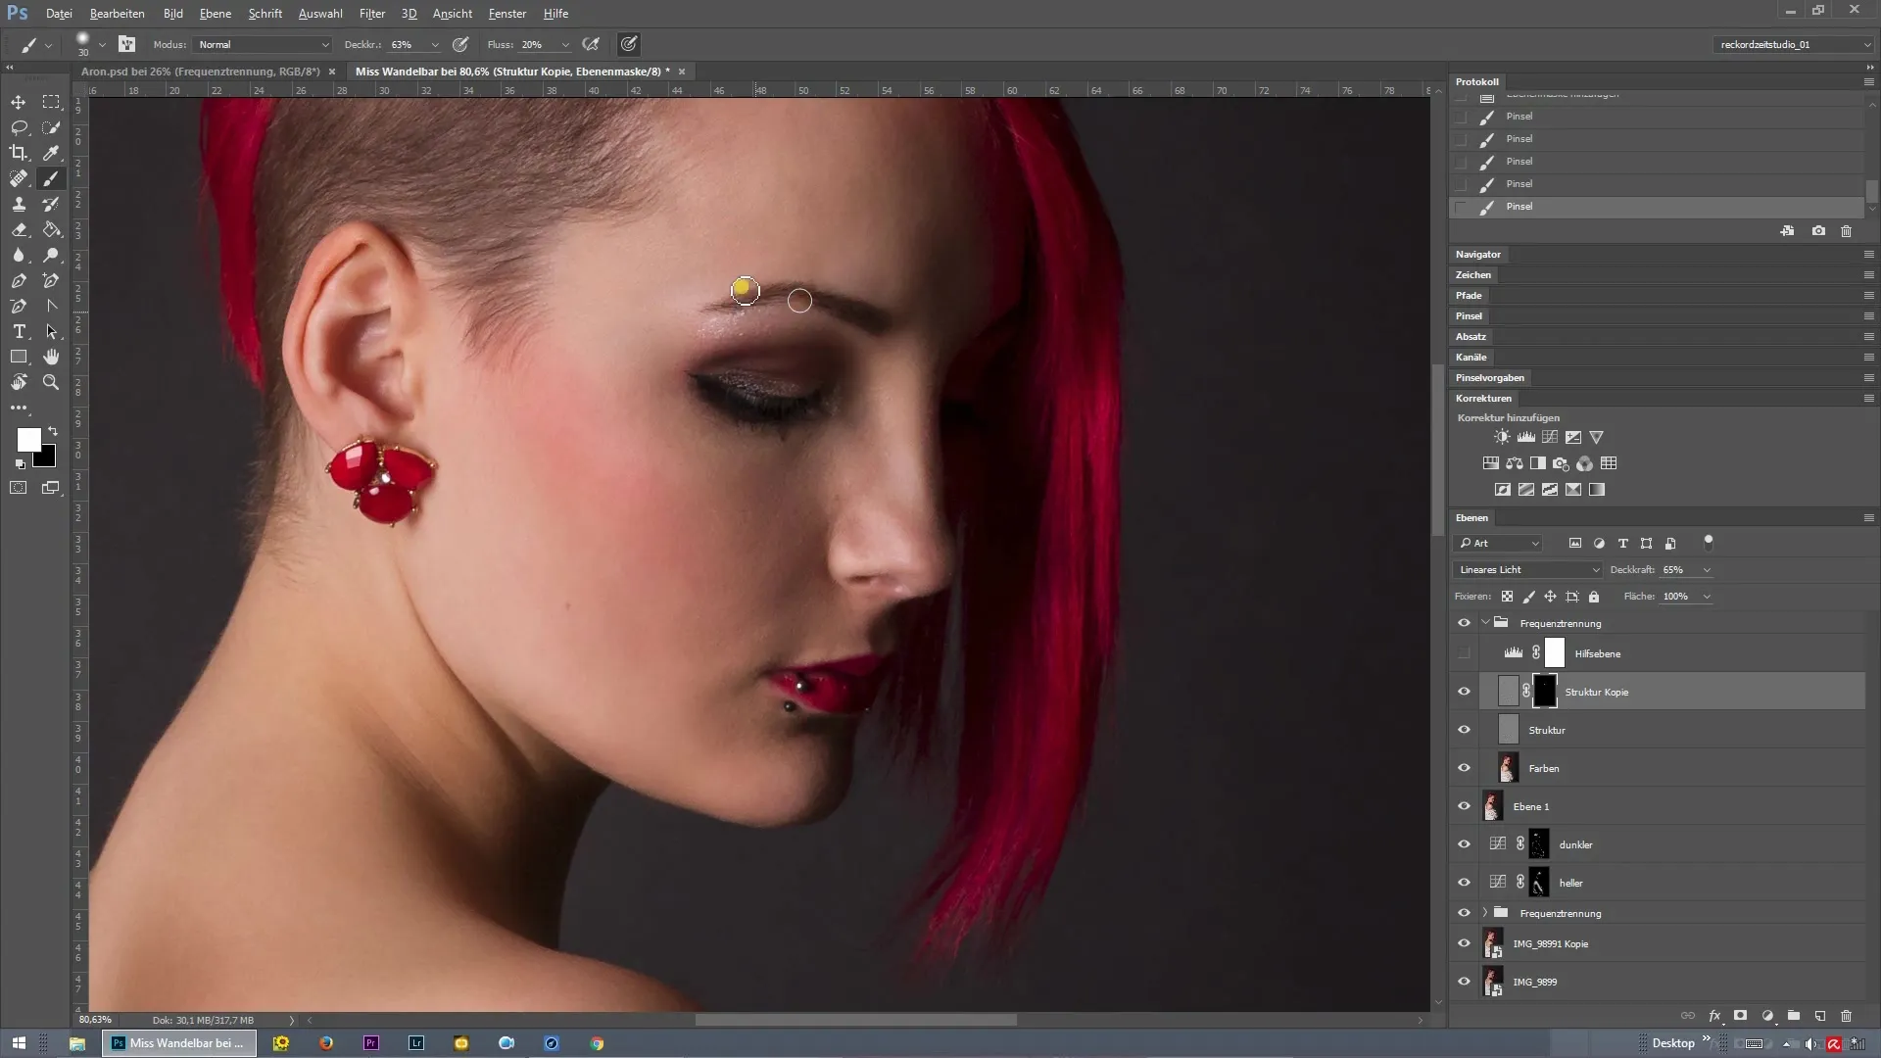
Task: Hide the dunkler adjustment layer
Action: (1464, 844)
